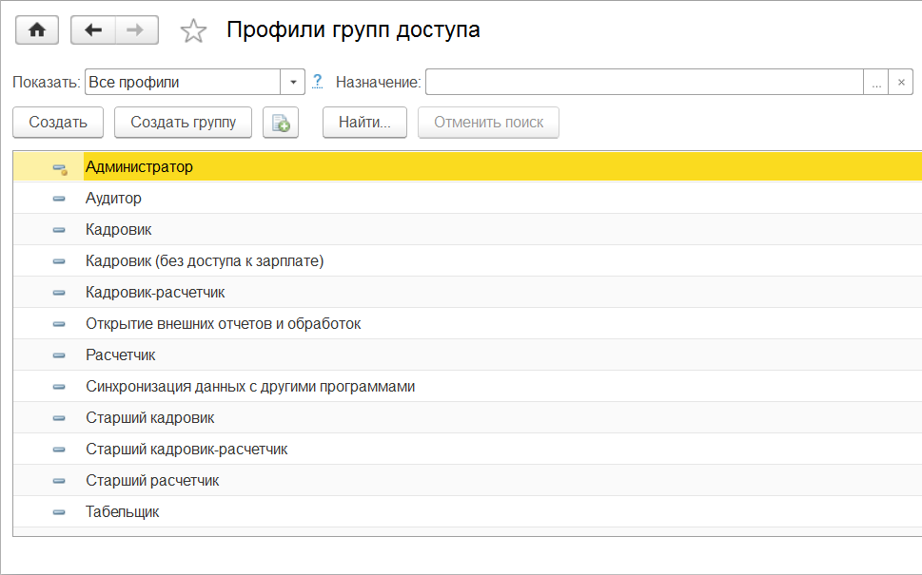922x575 pixels.
Task: Click the icon next to Расчетчик
Action: click(59, 355)
